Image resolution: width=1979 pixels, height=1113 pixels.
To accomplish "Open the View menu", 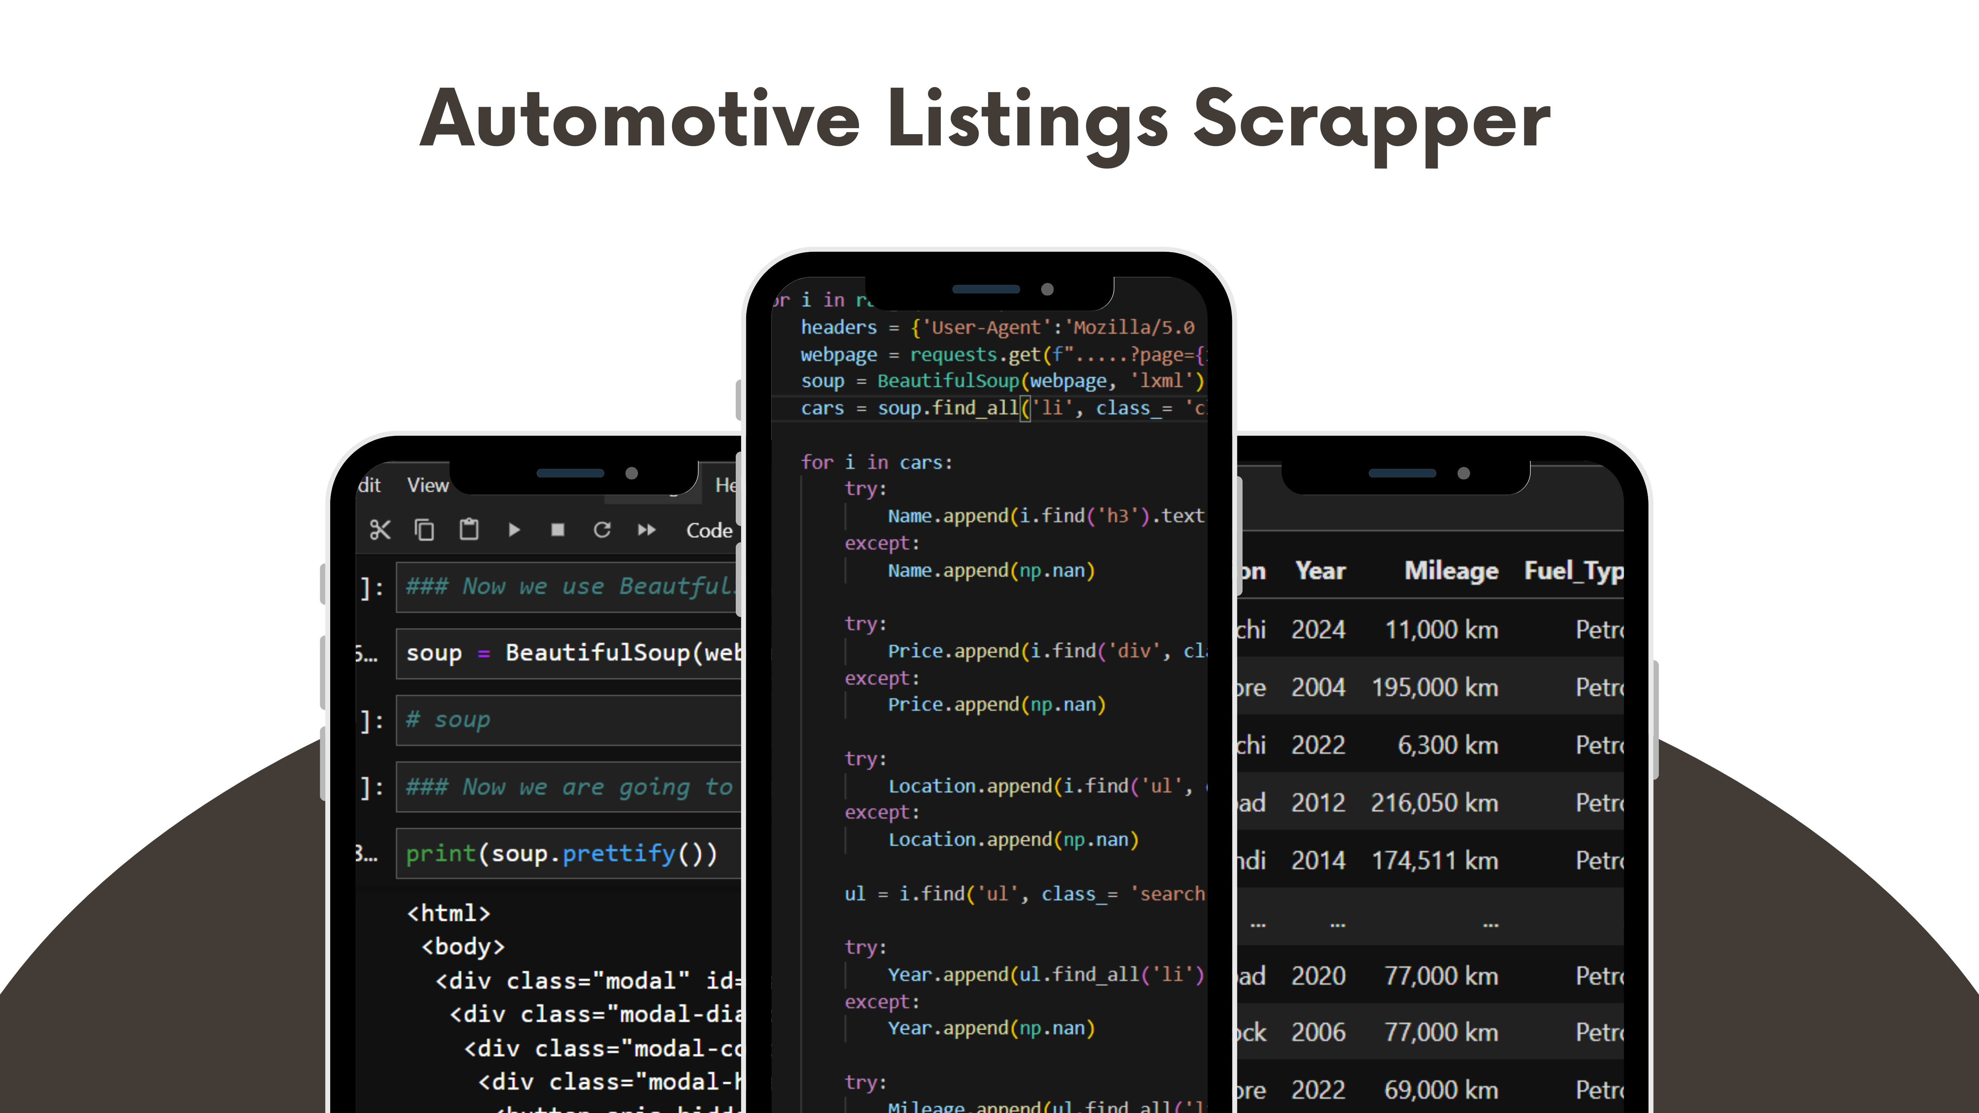I will pos(427,485).
